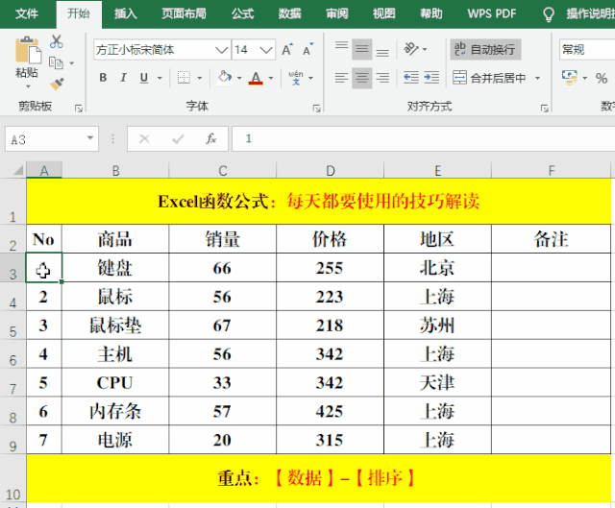615x508 pixels.
Task: Expand the font size dropdown
Action: [266, 49]
